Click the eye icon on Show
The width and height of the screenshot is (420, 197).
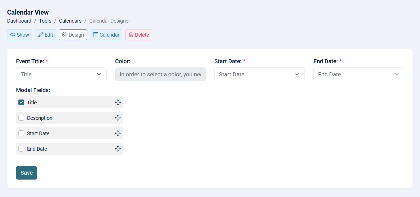(x=13, y=35)
